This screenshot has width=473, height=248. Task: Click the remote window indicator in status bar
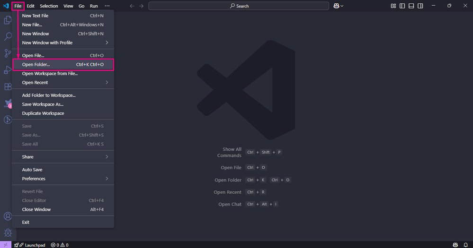(x=5, y=245)
